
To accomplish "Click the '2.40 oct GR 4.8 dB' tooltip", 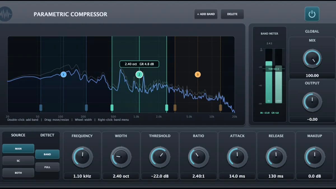I will point(139,64).
